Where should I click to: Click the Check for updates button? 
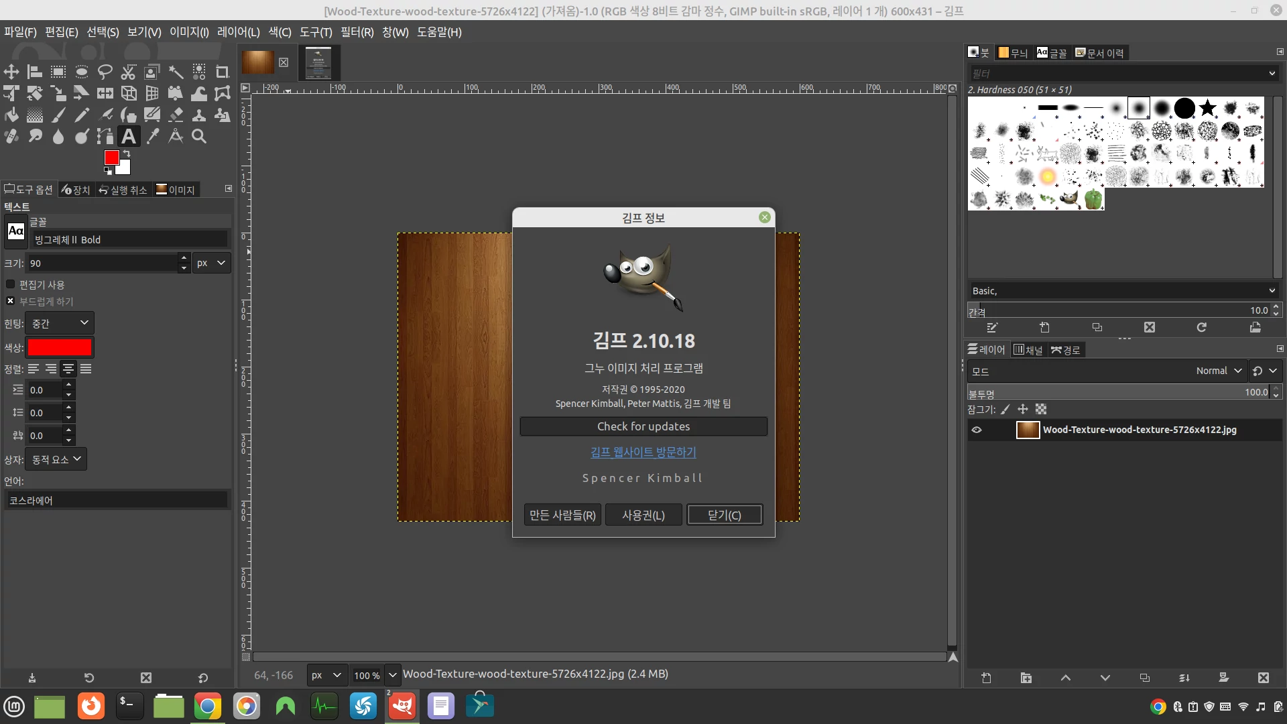[643, 426]
